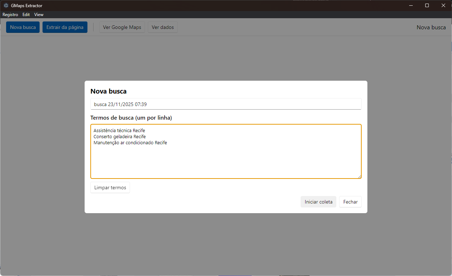Maximize the GMaps Extractor window
Image resolution: width=452 pixels, height=276 pixels.
[427, 6]
